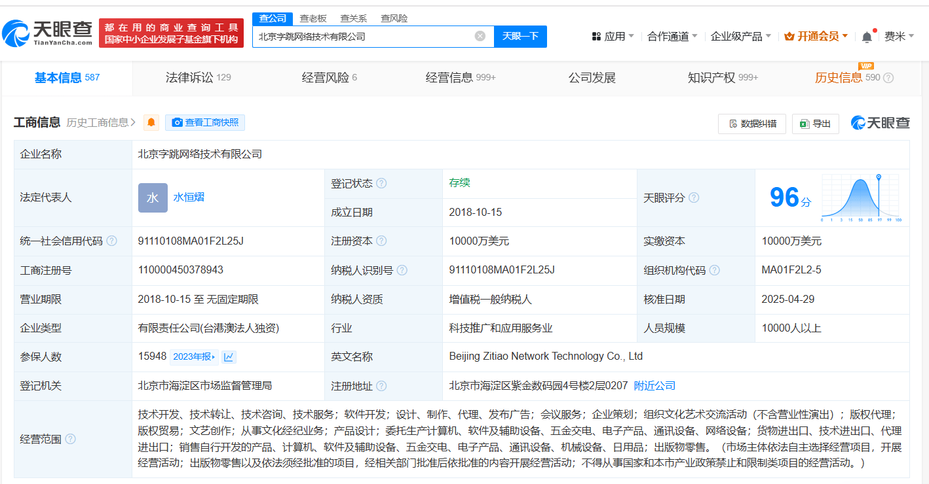Click help icon next to 统一社会信用代码
Viewport: 929px width, 484px height.
point(112,241)
